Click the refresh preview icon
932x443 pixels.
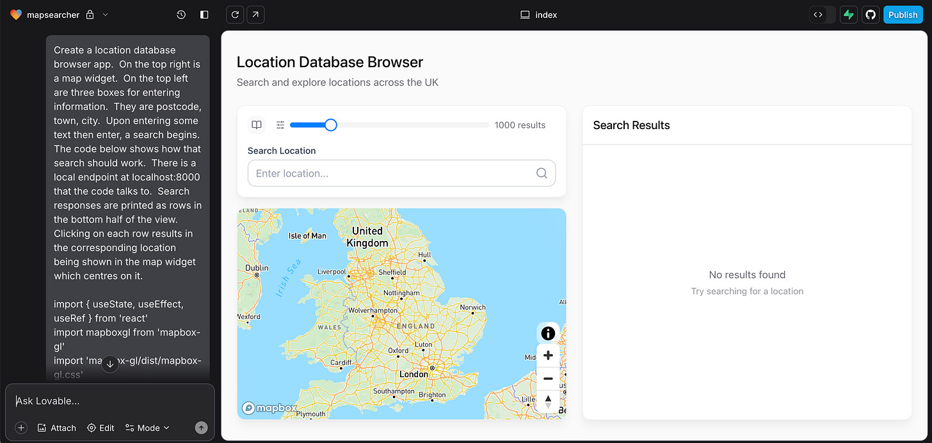pyautogui.click(x=235, y=15)
